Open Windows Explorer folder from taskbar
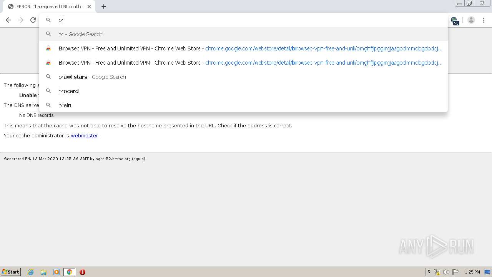492x277 pixels. [x=43, y=272]
